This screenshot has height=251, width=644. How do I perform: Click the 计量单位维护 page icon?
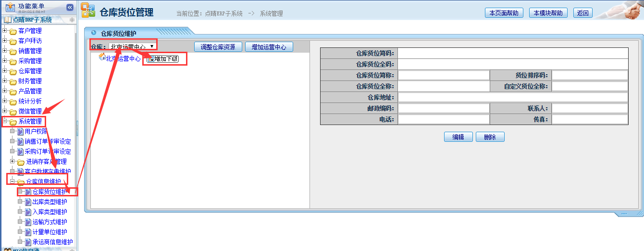tap(28, 232)
